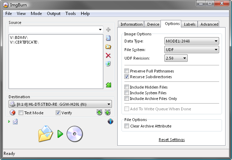Close the ImgBurn window
232x160 pixels.
coord(222,4)
